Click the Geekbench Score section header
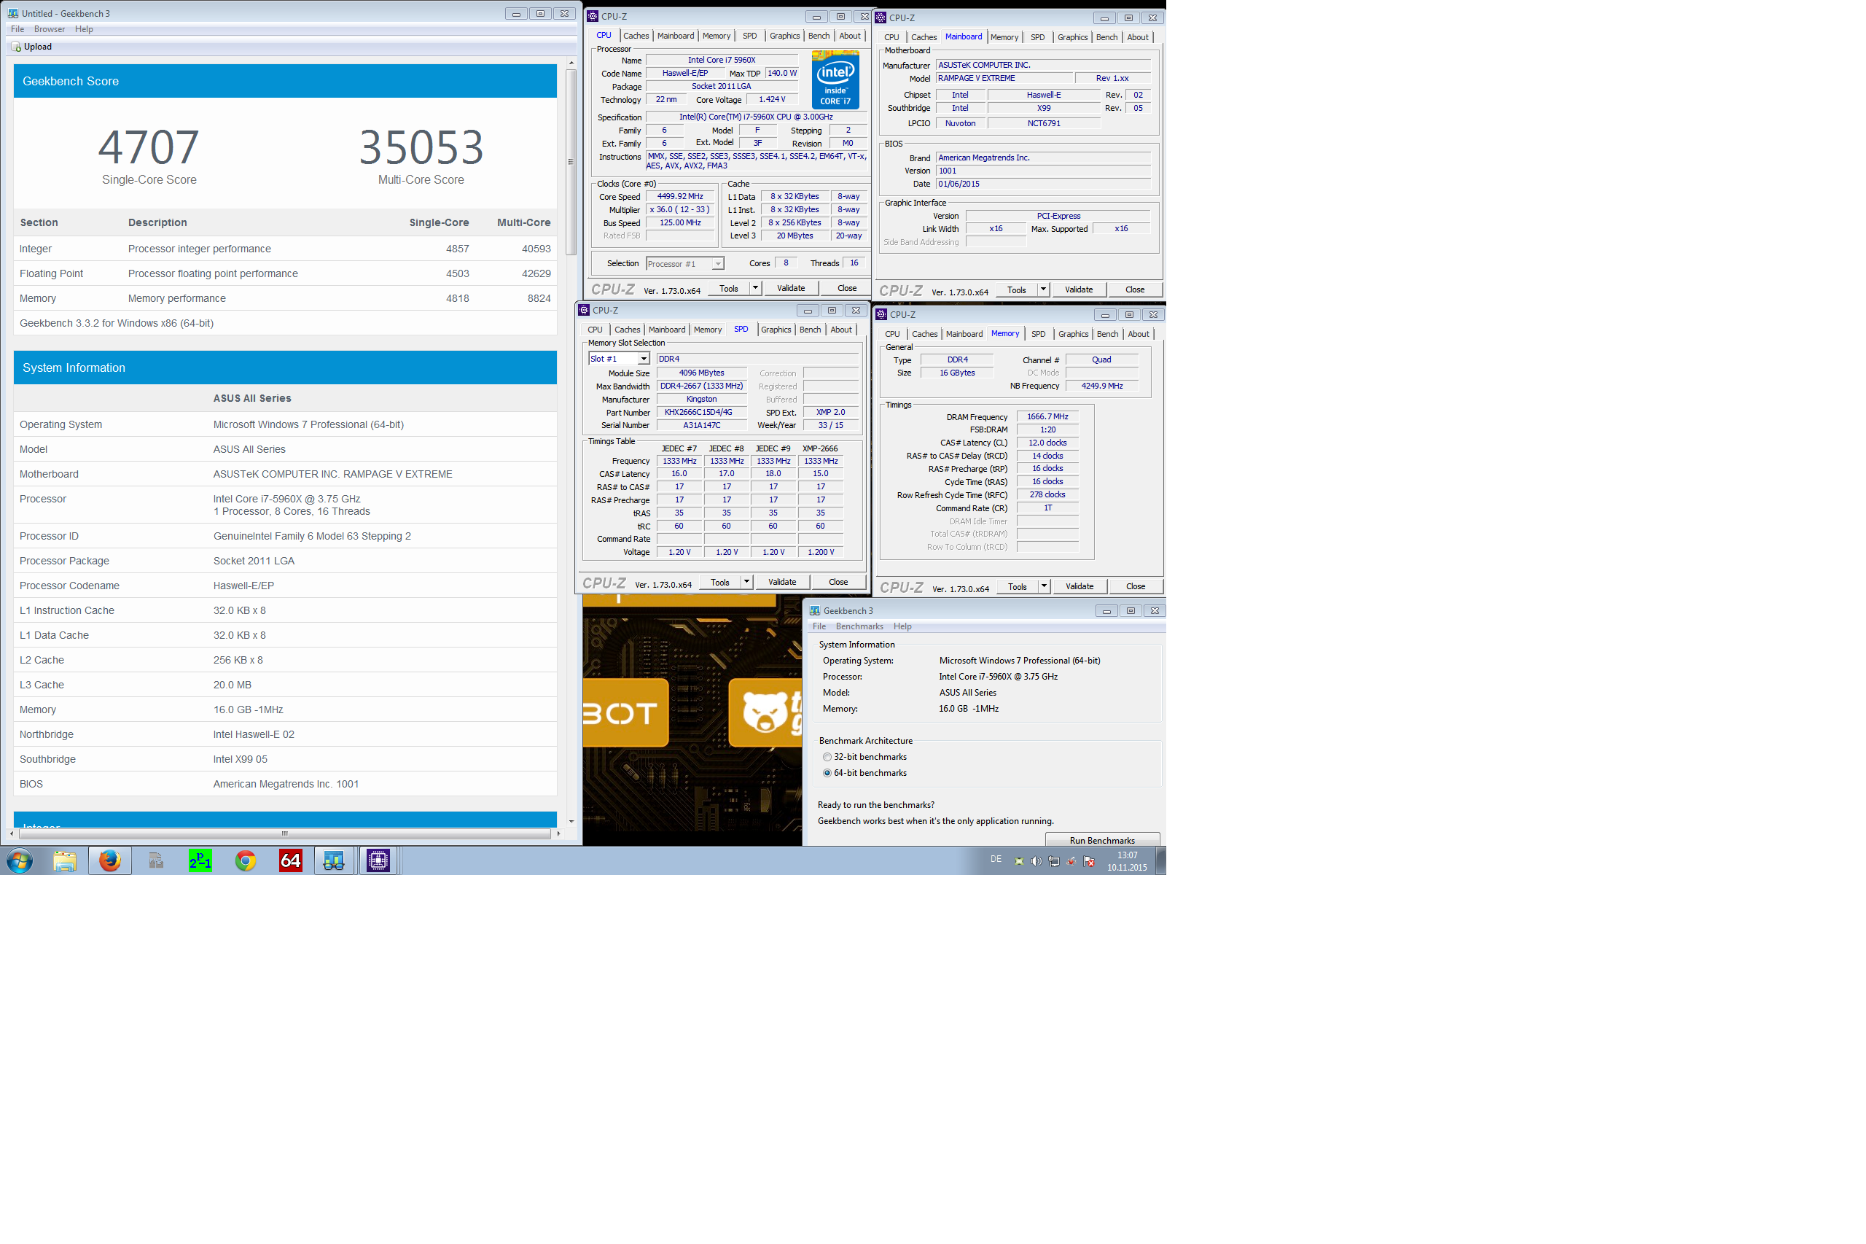1866x1244 pixels. tap(286, 81)
